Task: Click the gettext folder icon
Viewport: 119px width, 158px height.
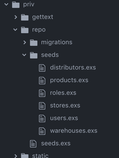Action: [25, 17]
